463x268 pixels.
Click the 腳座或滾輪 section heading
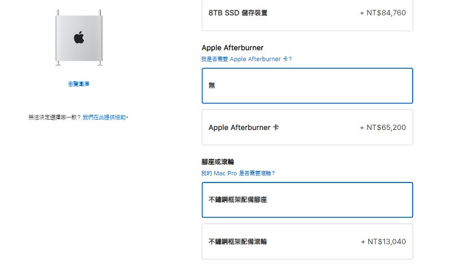[x=218, y=162]
